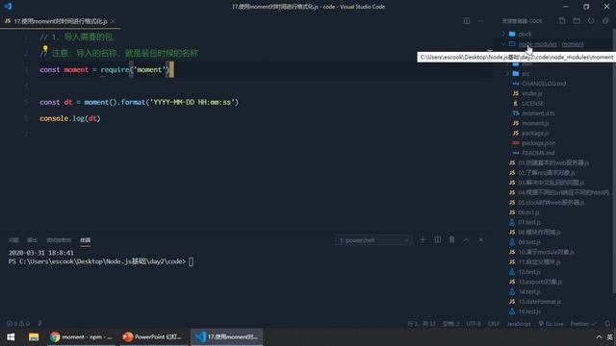Open the 14.test.js file

point(529,291)
